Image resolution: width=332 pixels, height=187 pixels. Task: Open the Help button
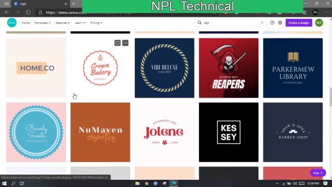318,173
